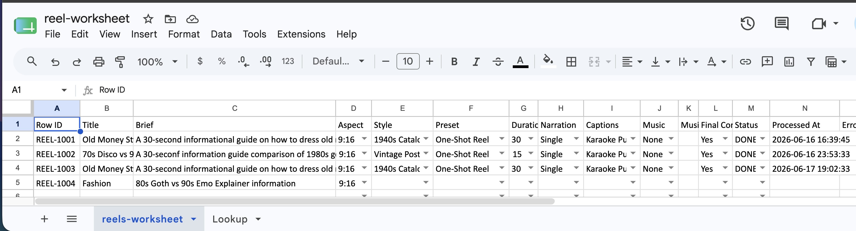Add a new sheet
The width and height of the screenshot is (856, 231).
click(44, 219)
